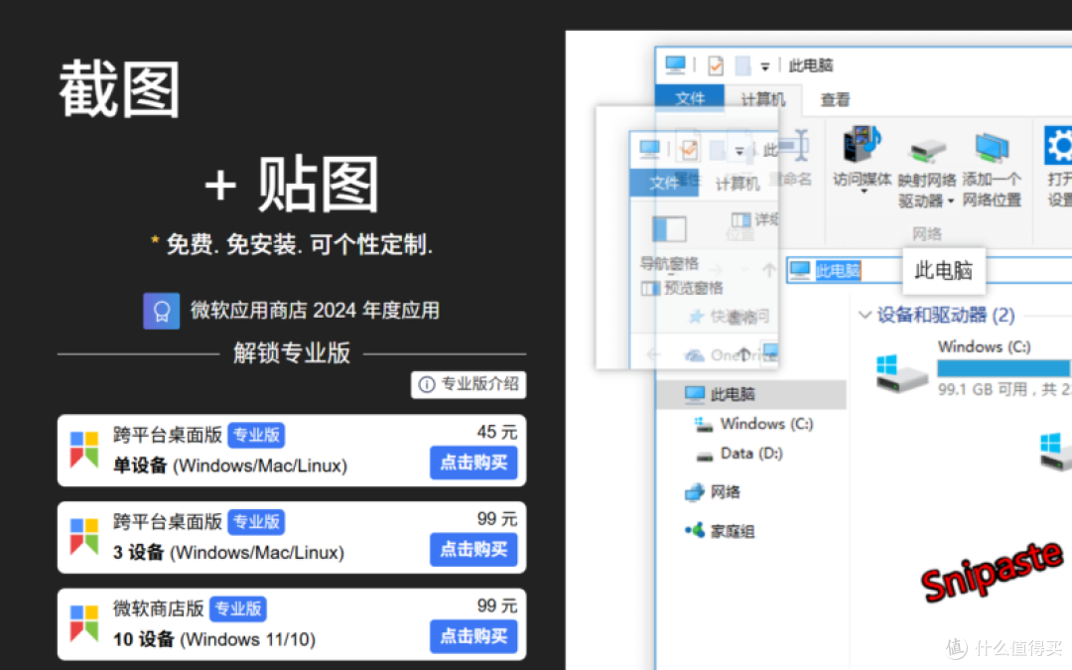The height and width of the screenshot is (670, 1072).
Task: Click the computer icon in Explorer title bar
Action: click(x=675, y=65)
